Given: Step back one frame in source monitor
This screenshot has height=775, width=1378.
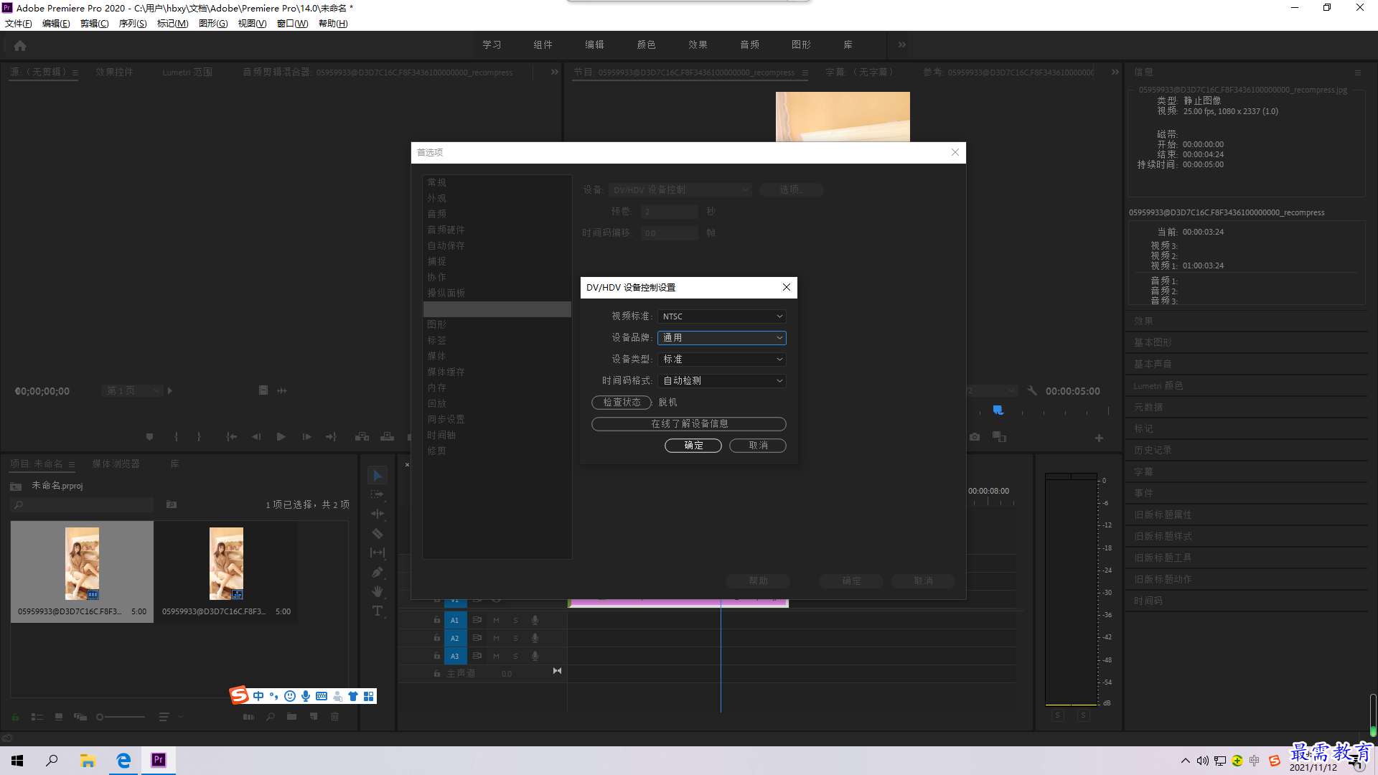Looking at the screenshot, I should pyautogui.click(x=256, y=437).
